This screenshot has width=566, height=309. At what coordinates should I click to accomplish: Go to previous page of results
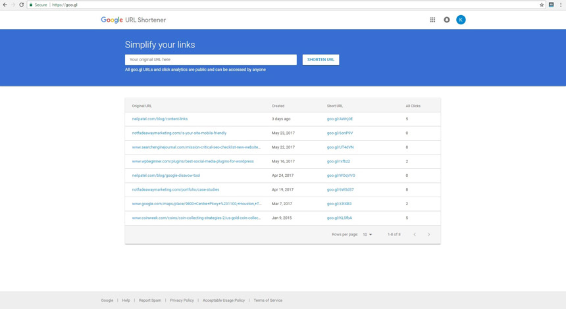(x=415, y=234)
